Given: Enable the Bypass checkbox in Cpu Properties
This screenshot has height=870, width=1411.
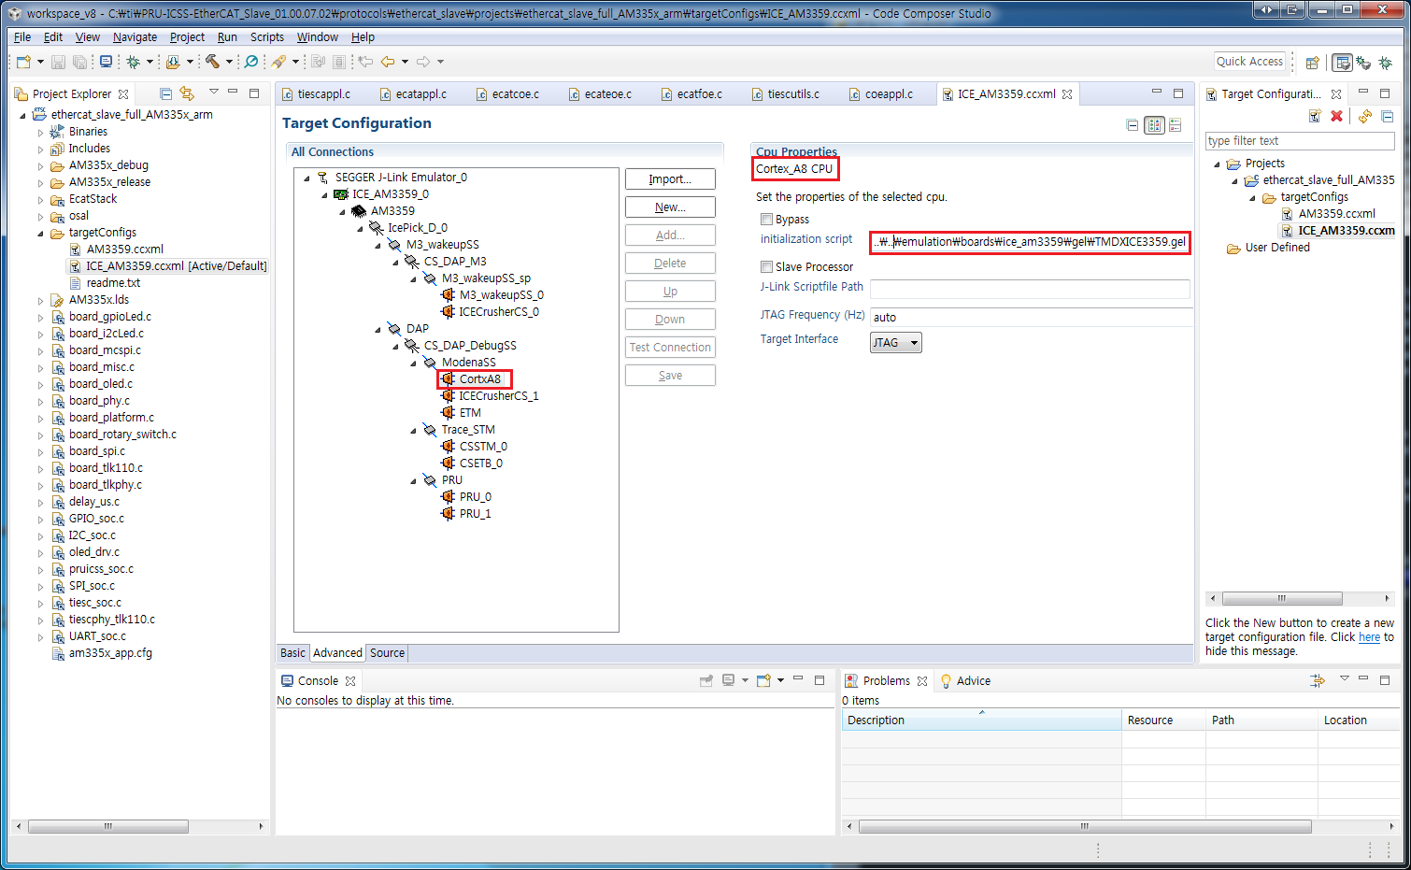Looking at the screenshot, I should [765, 219].
